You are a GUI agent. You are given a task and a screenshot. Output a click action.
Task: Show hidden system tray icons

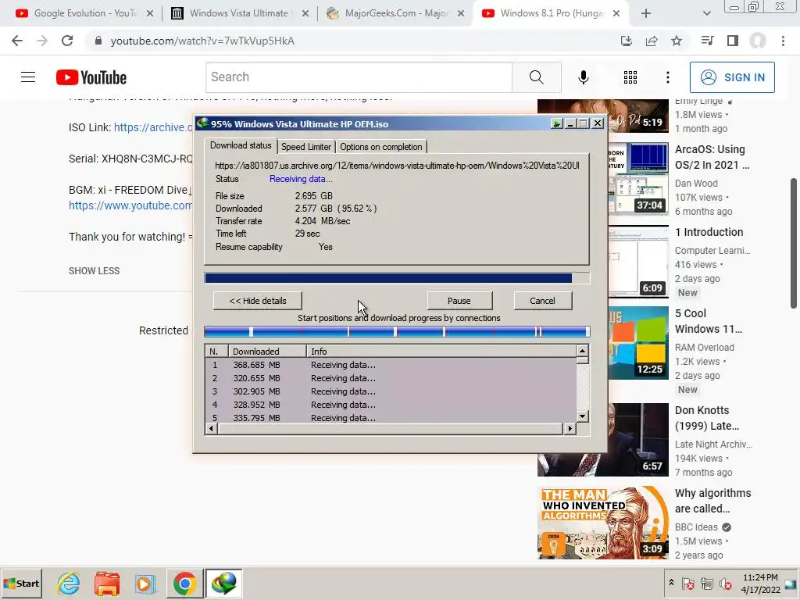tap(671, 583)
